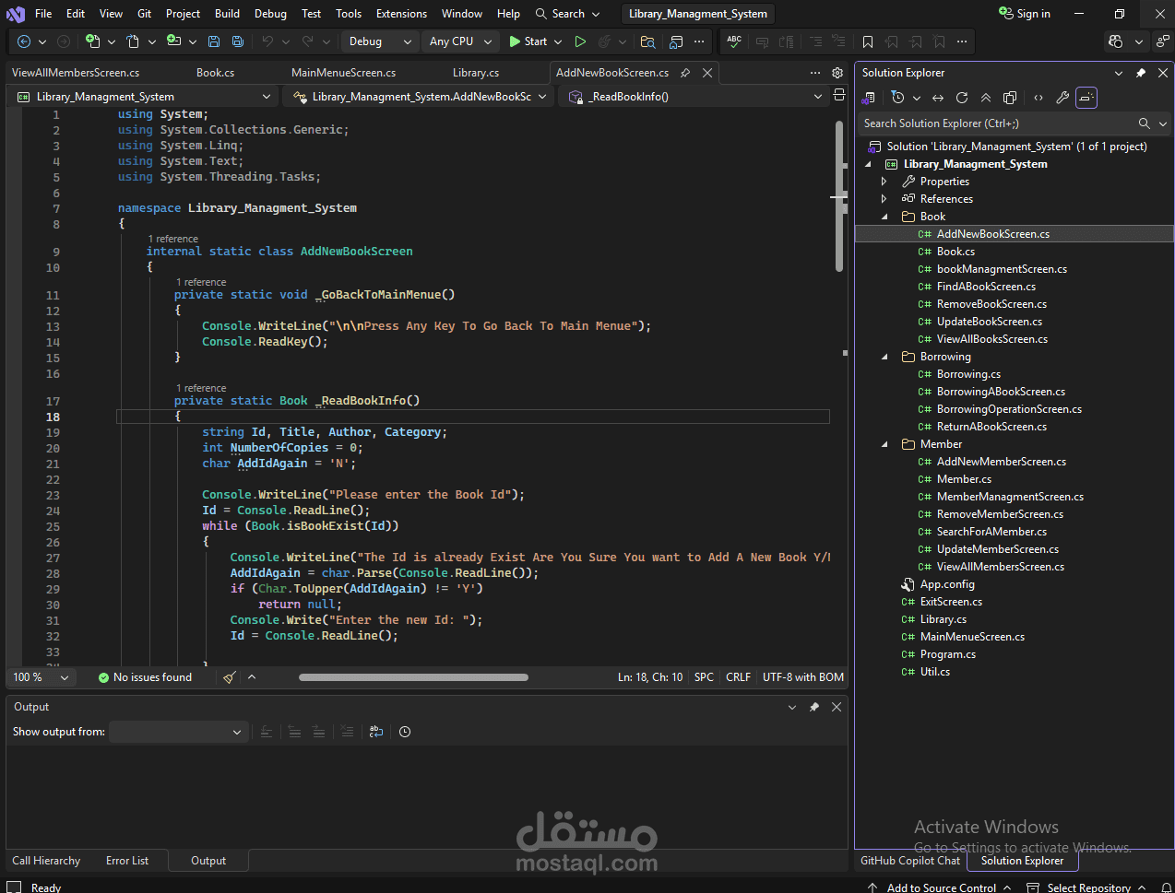Screen dimensions: 1175x893
Task: Open the Debug configuration dropdown
Action: pyautogui.click(x=379, y=41)
